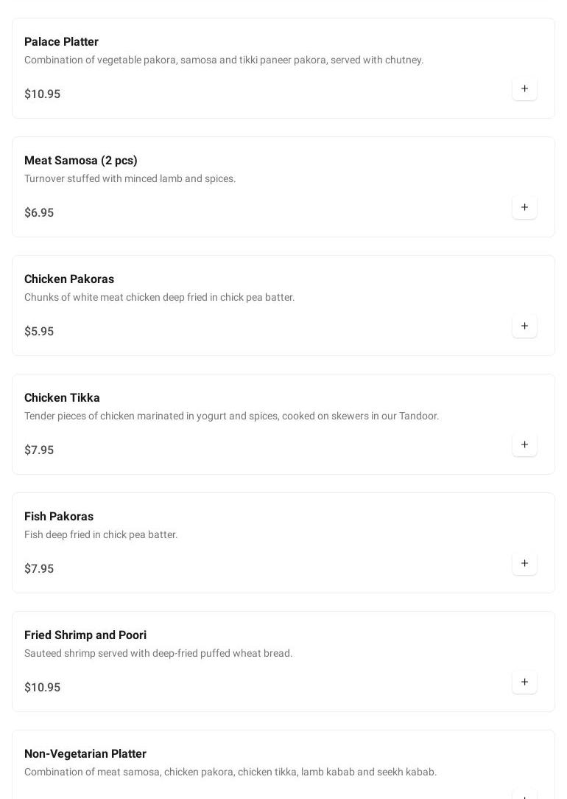Click plus icon on Non-Vegetarian Platter card
This screenshot has width=567, height=799.
click(x=524, y=795)
